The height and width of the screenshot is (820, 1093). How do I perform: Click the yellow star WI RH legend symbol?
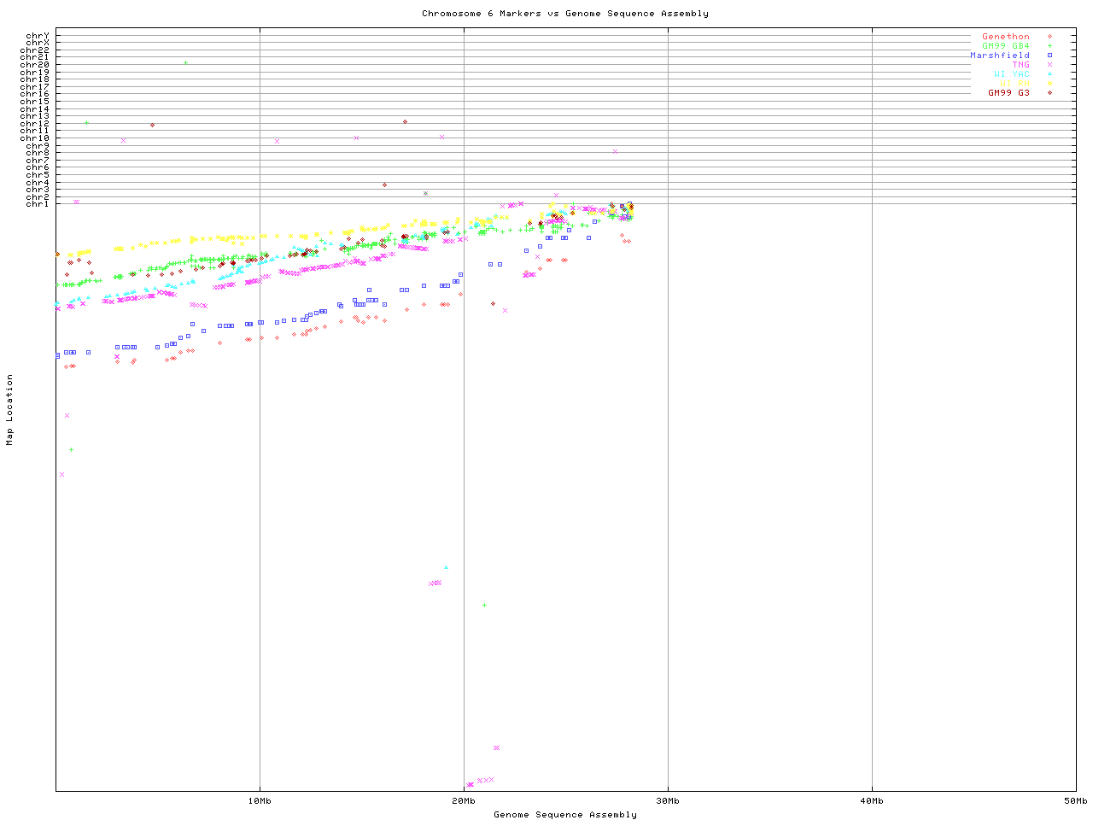tap(1049, 84)
